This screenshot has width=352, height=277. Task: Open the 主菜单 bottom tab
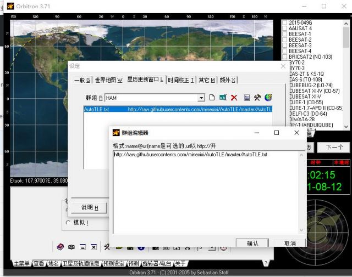(x=21, y=264)
